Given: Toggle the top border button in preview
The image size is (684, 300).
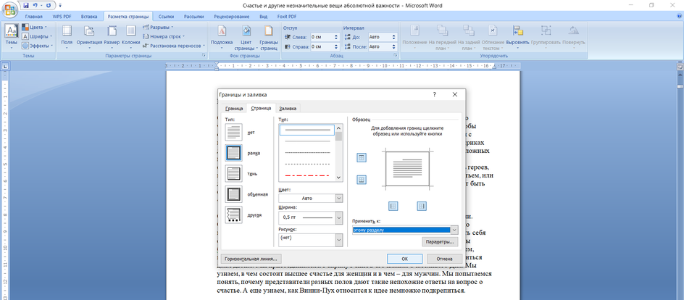Looking at the screenshot, I should point(361,158).
